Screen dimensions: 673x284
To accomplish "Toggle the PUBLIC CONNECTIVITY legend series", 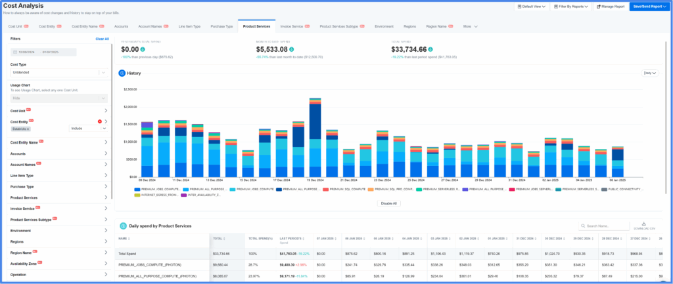I will tap(622, 189).
